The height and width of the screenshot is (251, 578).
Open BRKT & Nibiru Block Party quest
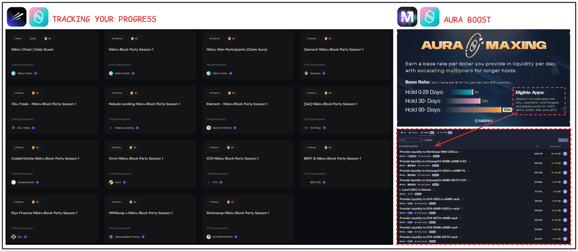345,164
